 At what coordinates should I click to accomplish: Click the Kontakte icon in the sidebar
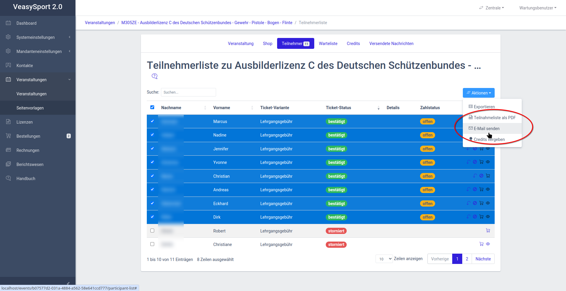click(x=8, y=65)
